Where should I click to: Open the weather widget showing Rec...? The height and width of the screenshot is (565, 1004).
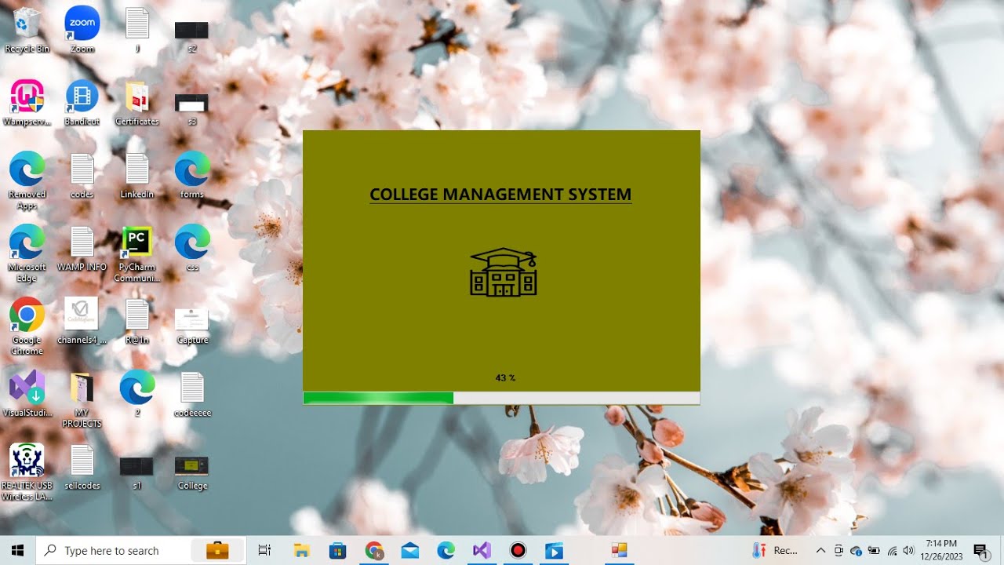pos(775,551)
